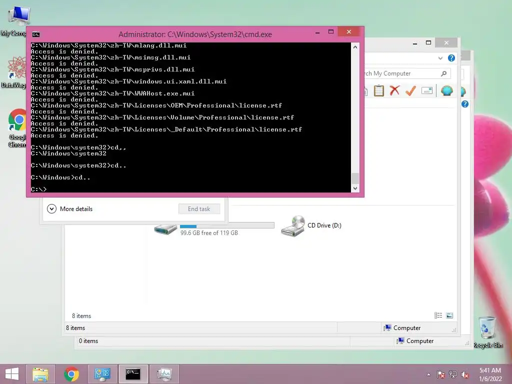Click the magnifier icon in Search My Computer box
Viewport: 512px width, 384px height.
coord(443,73)
